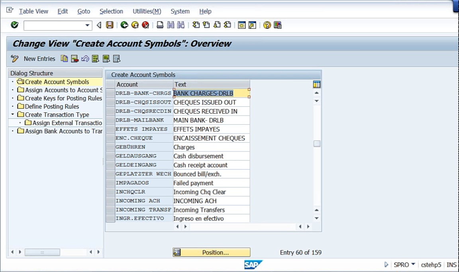
Task: Select the row selector for EFFETS IMPAYES
Action: pyautogui.click(x=110, y=129)
